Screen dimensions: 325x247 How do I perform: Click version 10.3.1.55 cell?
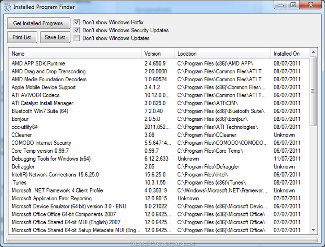coord(155,183)
